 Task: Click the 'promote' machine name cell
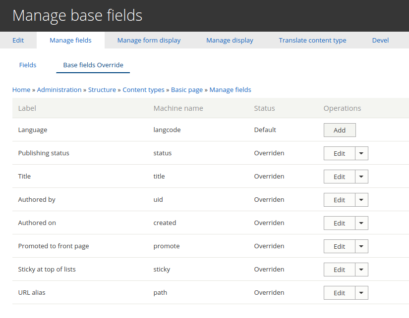coord(167,246)
